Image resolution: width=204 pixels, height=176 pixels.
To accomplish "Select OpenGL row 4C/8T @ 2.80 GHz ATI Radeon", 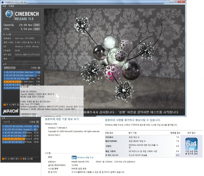I will 21,133.
